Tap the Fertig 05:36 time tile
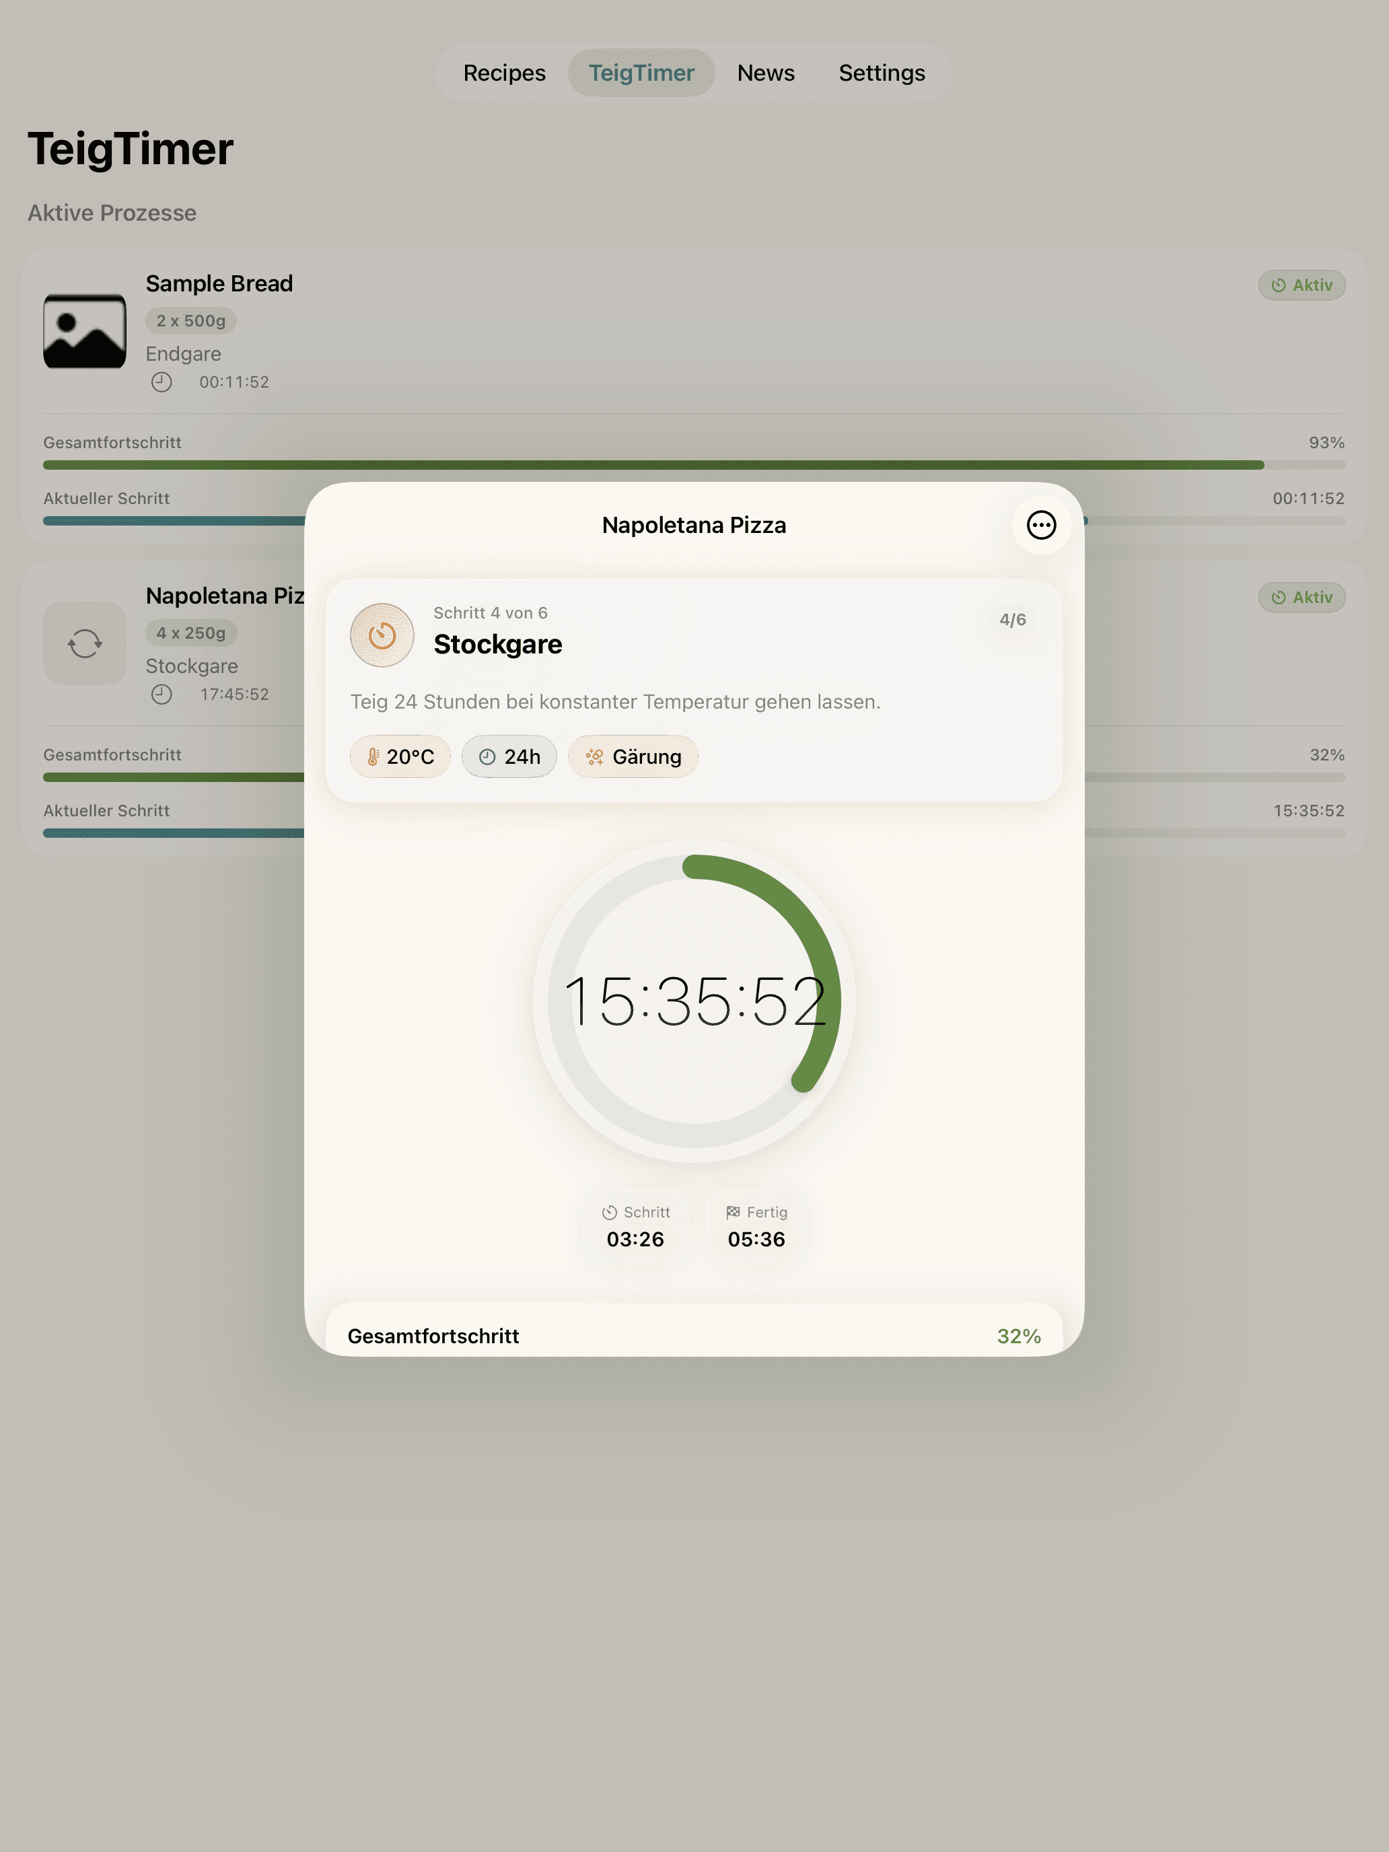1389x1852 pixels. pyautogui.click(x=756, y=1227)
